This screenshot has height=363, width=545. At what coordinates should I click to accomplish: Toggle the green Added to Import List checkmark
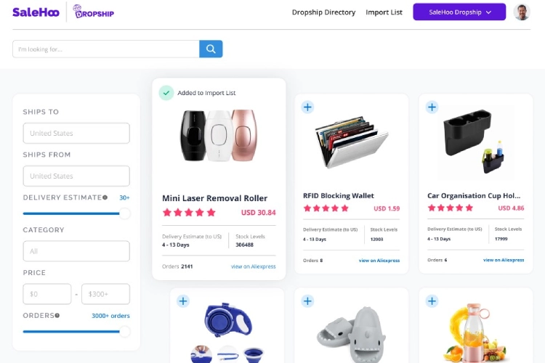(166, 93)
